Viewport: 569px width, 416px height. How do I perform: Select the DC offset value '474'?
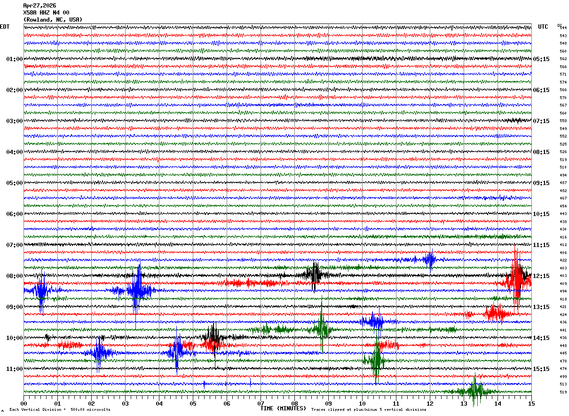coord(563,369)
